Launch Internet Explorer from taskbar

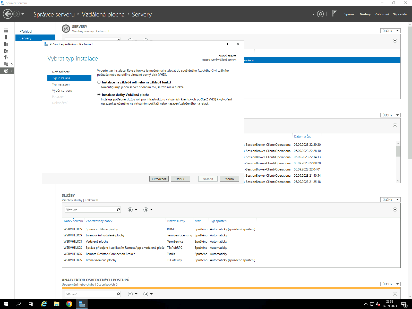click(44, 304)
